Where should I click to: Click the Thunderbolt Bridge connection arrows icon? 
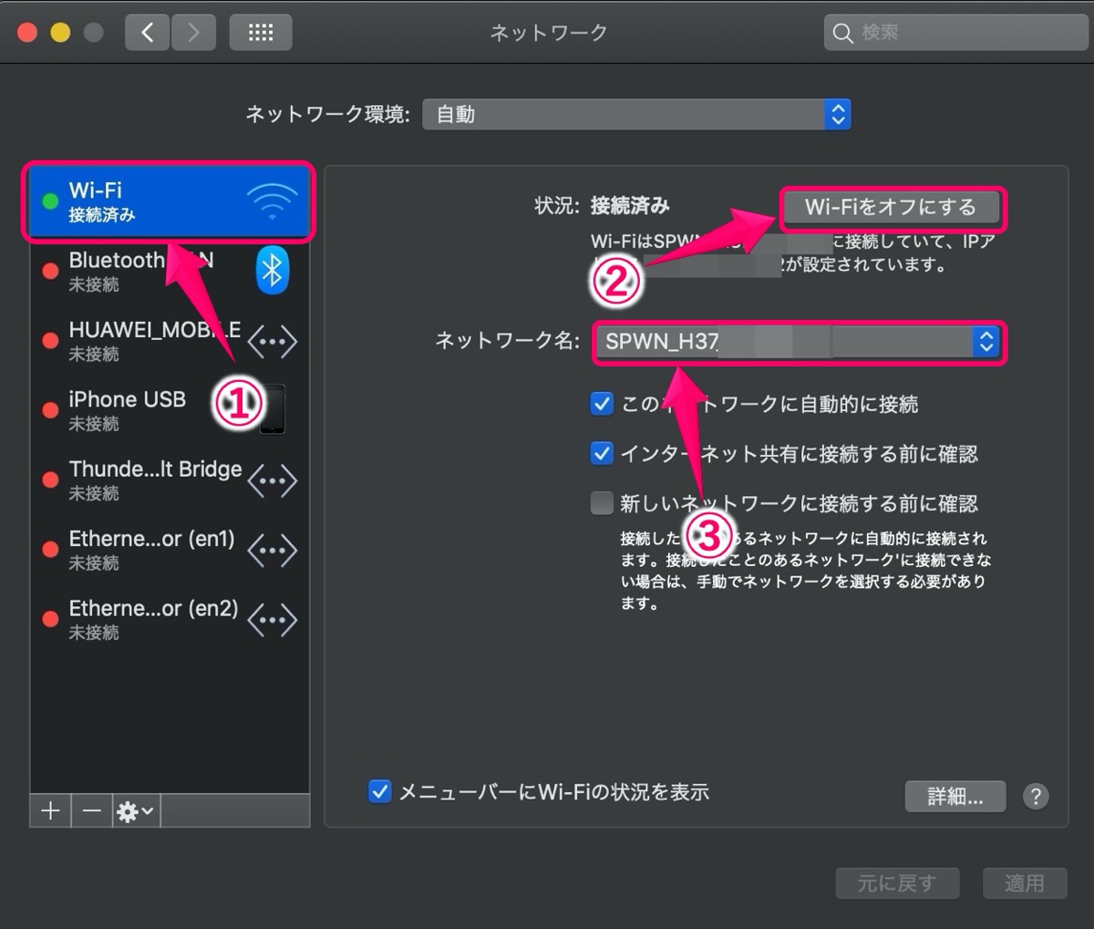click(273, 480)
